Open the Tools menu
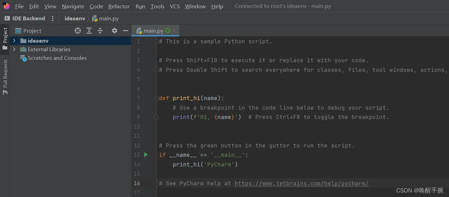Viewport: 449px width, 197px height. click(158, 6)
